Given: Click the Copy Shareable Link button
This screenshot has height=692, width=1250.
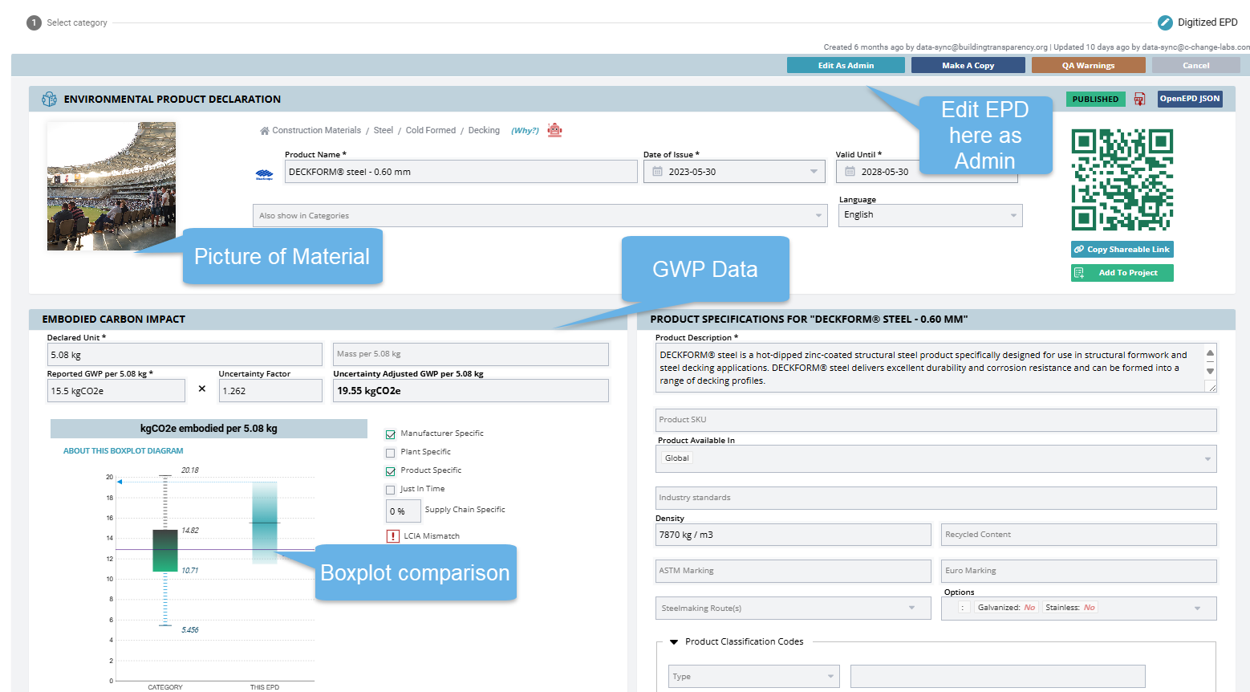Looking at the screenshot, I should (1122, 250).
